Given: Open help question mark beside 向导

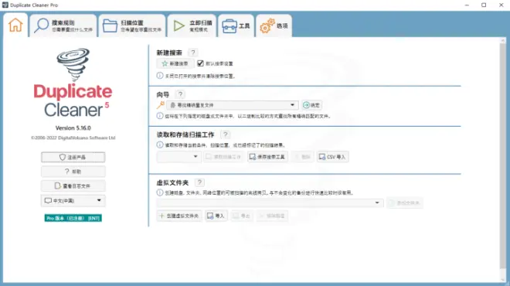Looking at the screenshot, I should [x=180, y=94].
